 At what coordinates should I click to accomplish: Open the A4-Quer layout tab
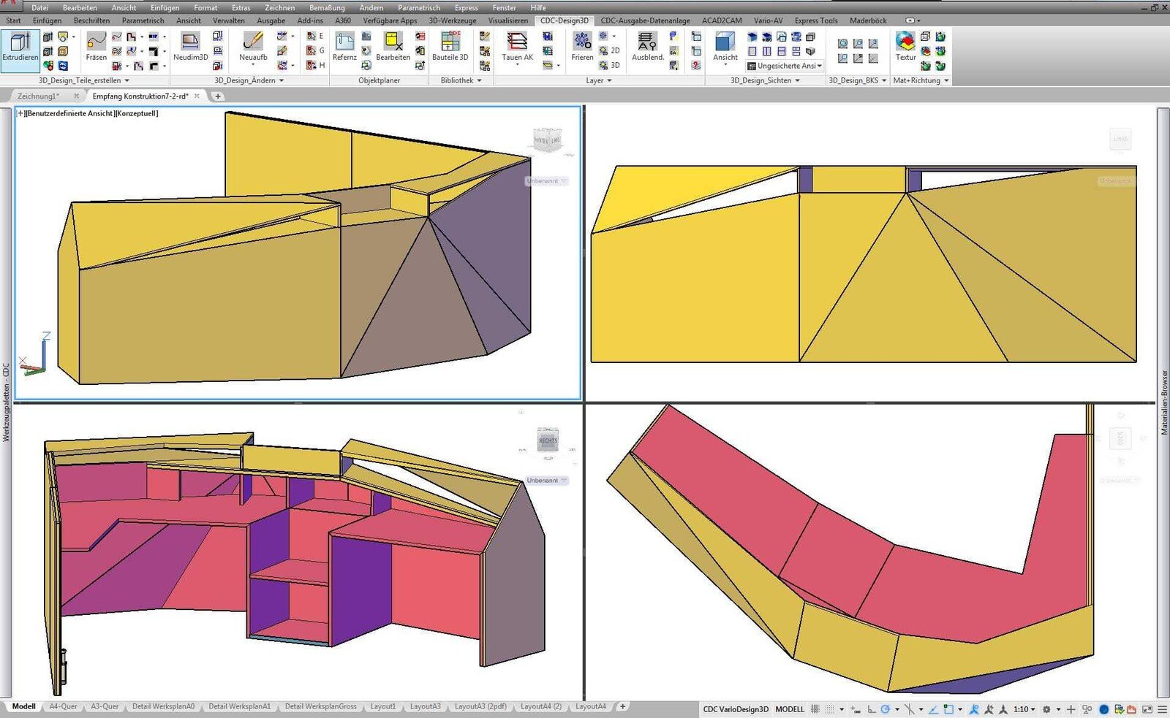[63, 706]
